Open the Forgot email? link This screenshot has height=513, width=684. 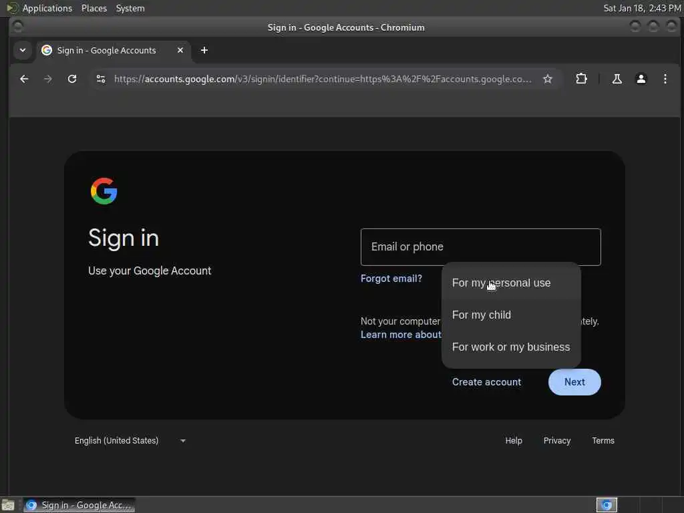point(391,279)
